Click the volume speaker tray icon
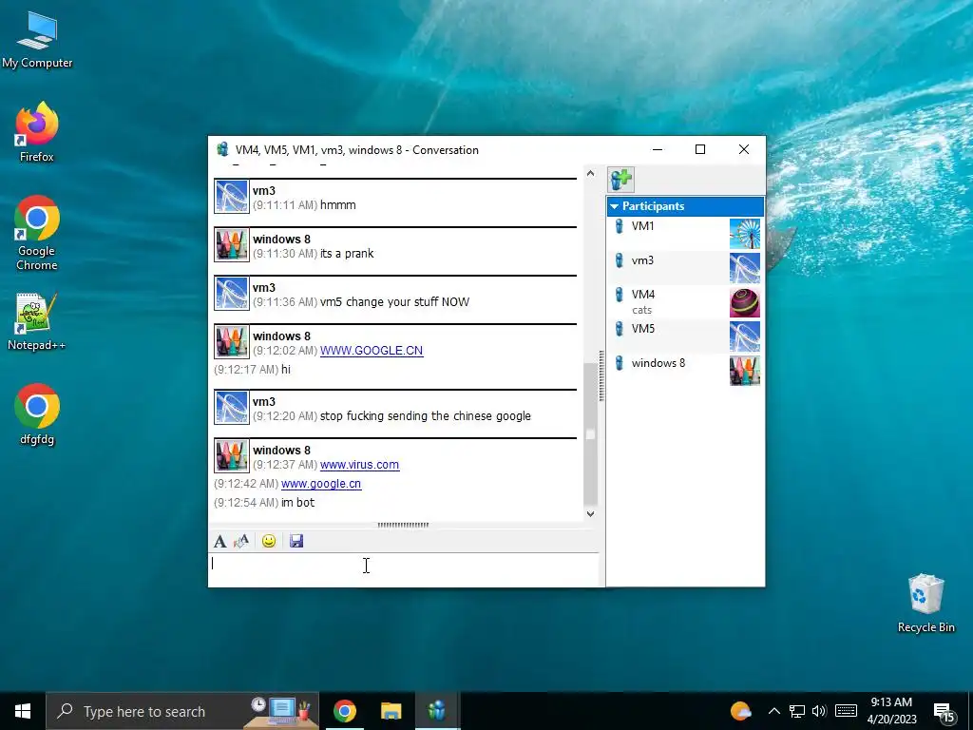Screen dimensions: 973x730 819,711
